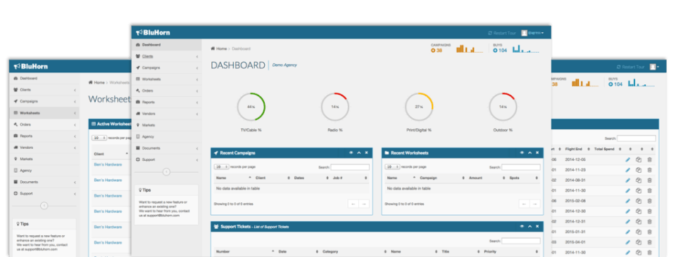Image resolution: width=676 pixels, height=257 pixels.
Task: Open Agency in the front window sidebar
Action: pos(166,137)
